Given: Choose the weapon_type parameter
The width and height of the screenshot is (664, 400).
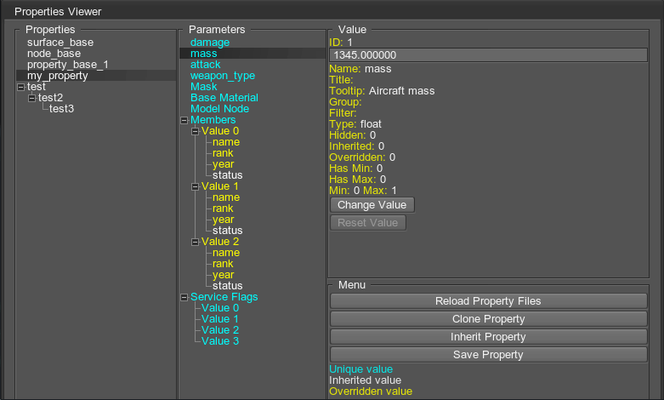Looking at the screenshot, I should (222, 76).
